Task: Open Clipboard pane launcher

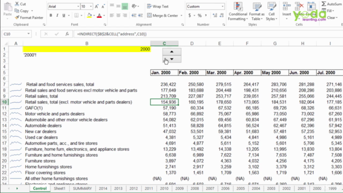Action: [x=44, y=25]
